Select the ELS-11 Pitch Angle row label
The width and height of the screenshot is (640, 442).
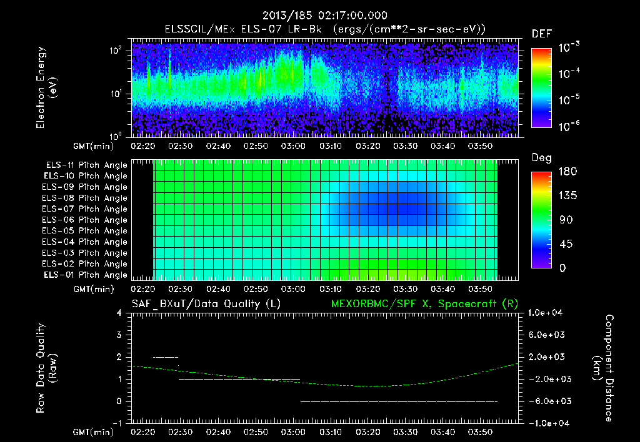coord(86,165)
